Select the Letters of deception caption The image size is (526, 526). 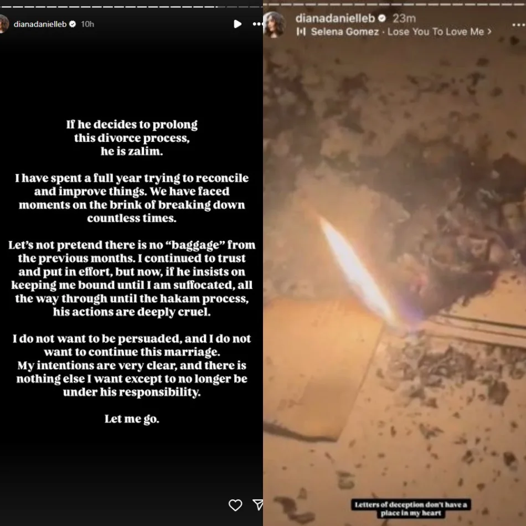[411, 509]
